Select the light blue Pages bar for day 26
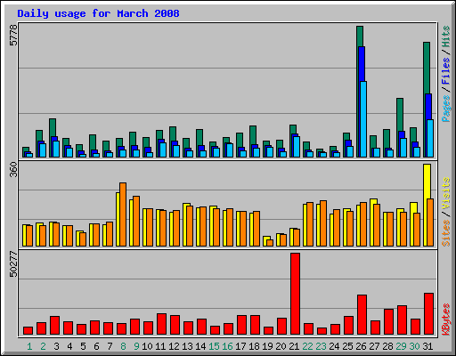Screen dimensions: 456x356 tap(363, 119)
